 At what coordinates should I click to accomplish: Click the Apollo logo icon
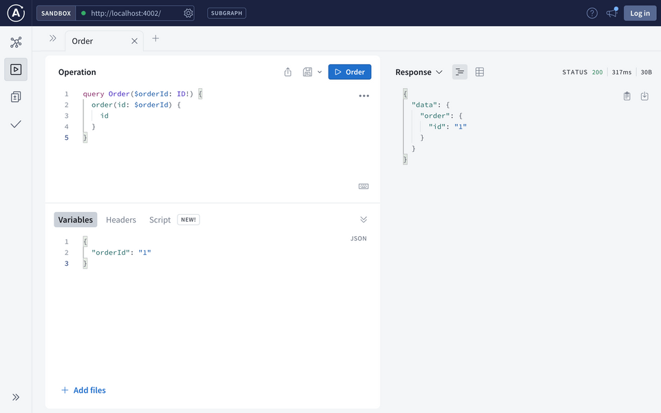coord(16,13)
